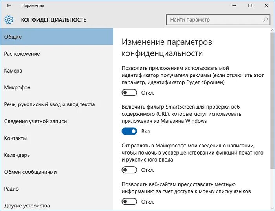Click the vertical scrollbar thumb

[x=272, y=101]
